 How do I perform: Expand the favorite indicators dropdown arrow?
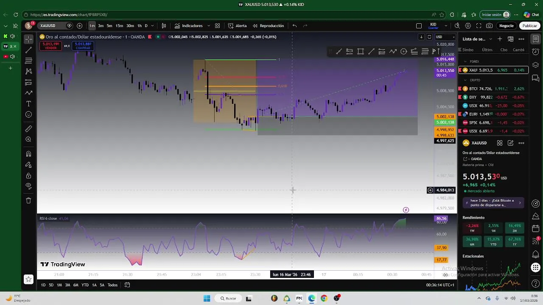point(208,26)
